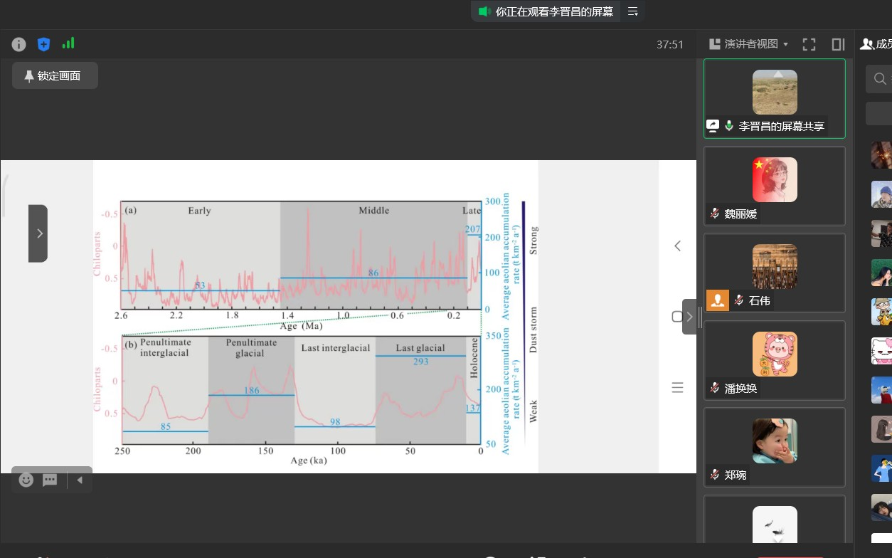Screen dimensions: 892x558
Task: Open the chat bubble icon
Action: [x=50, y=480]
